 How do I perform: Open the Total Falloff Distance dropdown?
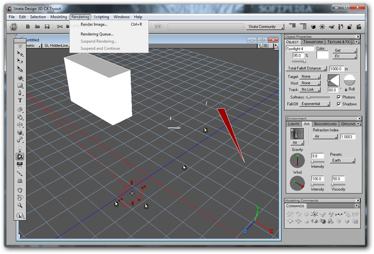click(x=306, y=68)
